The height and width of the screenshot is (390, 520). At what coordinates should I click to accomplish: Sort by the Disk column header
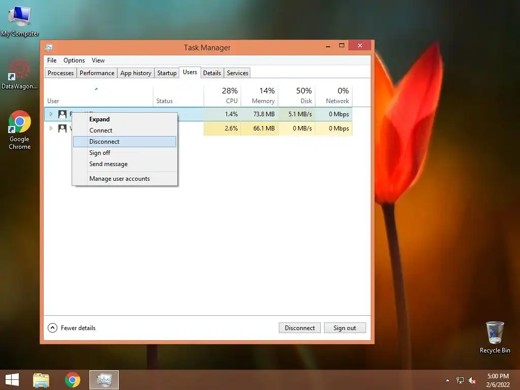point(297,96)
